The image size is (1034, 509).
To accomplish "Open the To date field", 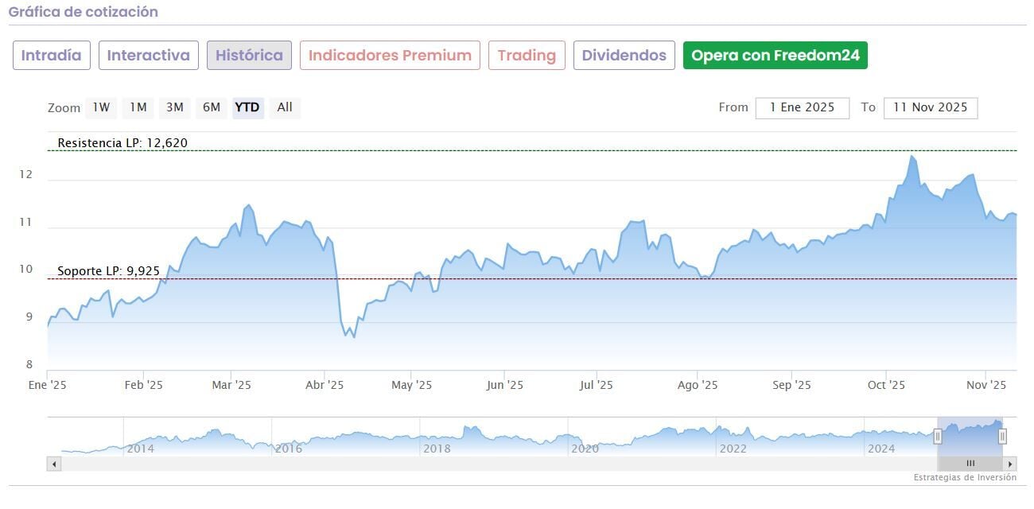I will click(x=930, y=107).
